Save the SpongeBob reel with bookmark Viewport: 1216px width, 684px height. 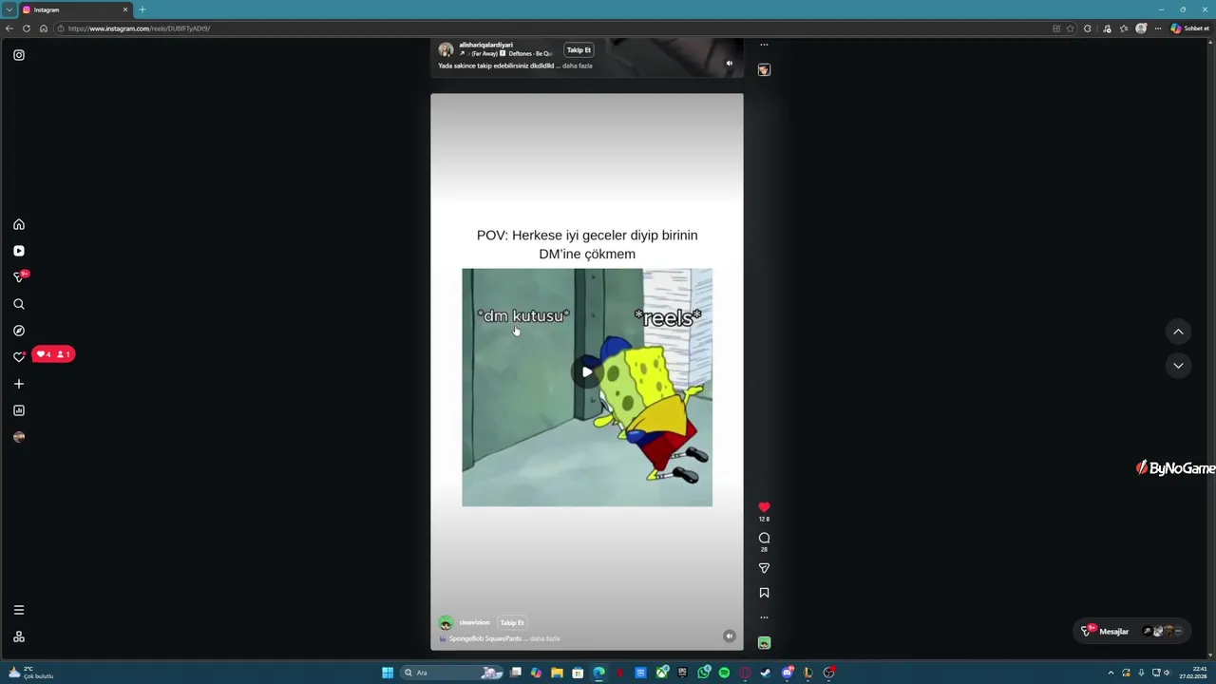point(764,593)
